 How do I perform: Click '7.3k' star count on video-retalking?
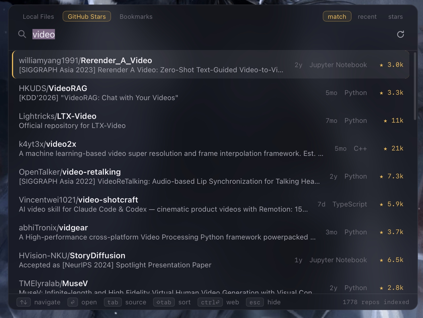point(395,176)
